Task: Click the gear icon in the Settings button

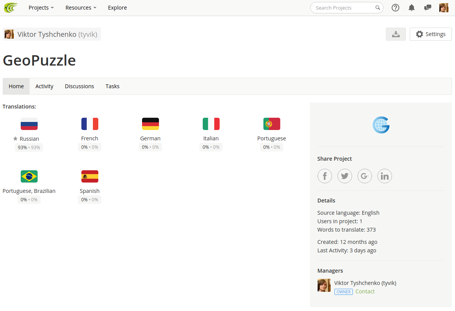Action: tap(420, 34)
